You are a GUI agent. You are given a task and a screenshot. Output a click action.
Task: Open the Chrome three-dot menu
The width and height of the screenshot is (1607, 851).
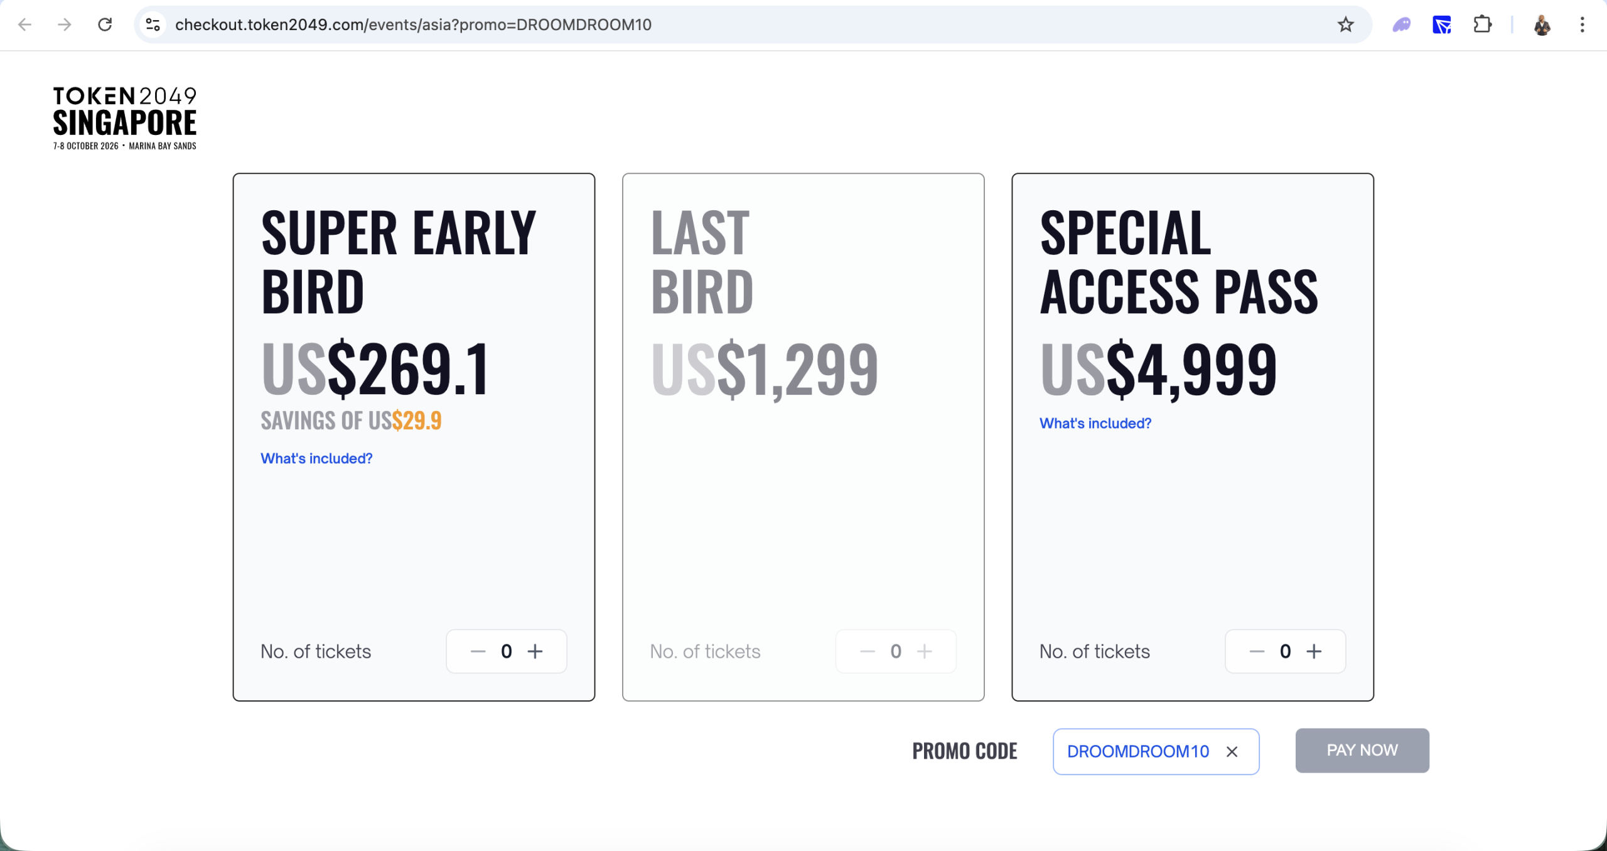(1583, 24)
